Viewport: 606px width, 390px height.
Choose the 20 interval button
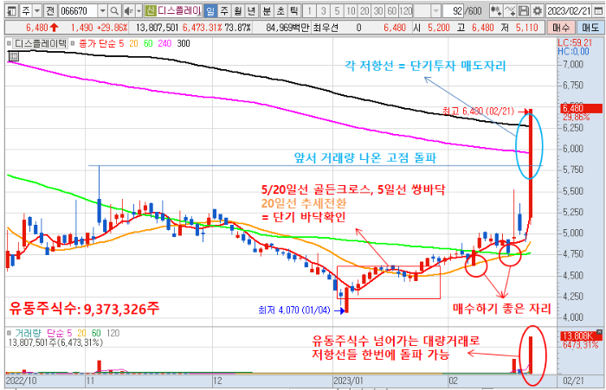point(364,11)
